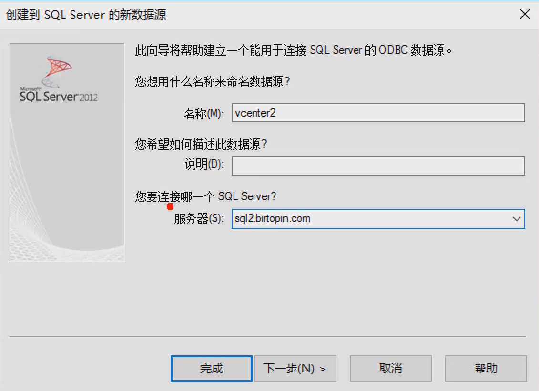Click the empty 说明 description field
539x391 pixels.
[x=378, y=166]
